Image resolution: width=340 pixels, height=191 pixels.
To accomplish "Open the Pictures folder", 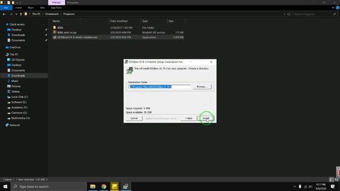I will click(x=16, y=86).
